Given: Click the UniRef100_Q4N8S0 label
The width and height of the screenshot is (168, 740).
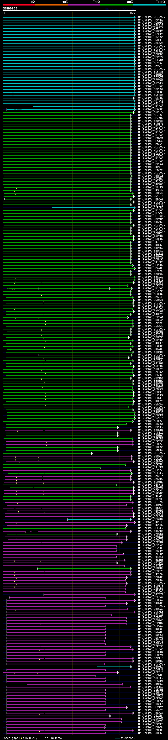Looking at the screenshot, I should (151, 684).
